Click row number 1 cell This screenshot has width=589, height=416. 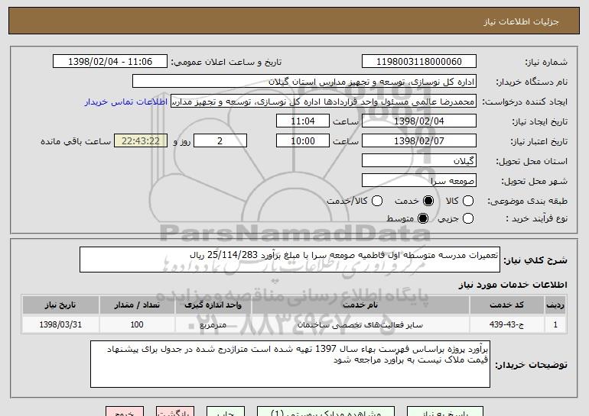(555, 324)
